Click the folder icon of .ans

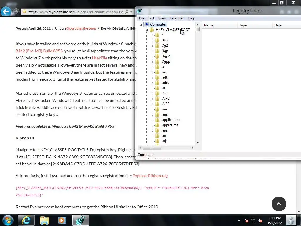tap(158, 114)
